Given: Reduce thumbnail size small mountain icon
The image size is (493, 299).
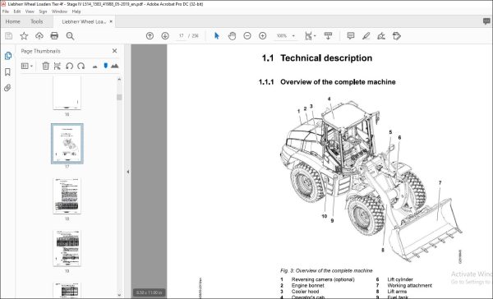Looking at the screenshot, I should coord(94,67).
